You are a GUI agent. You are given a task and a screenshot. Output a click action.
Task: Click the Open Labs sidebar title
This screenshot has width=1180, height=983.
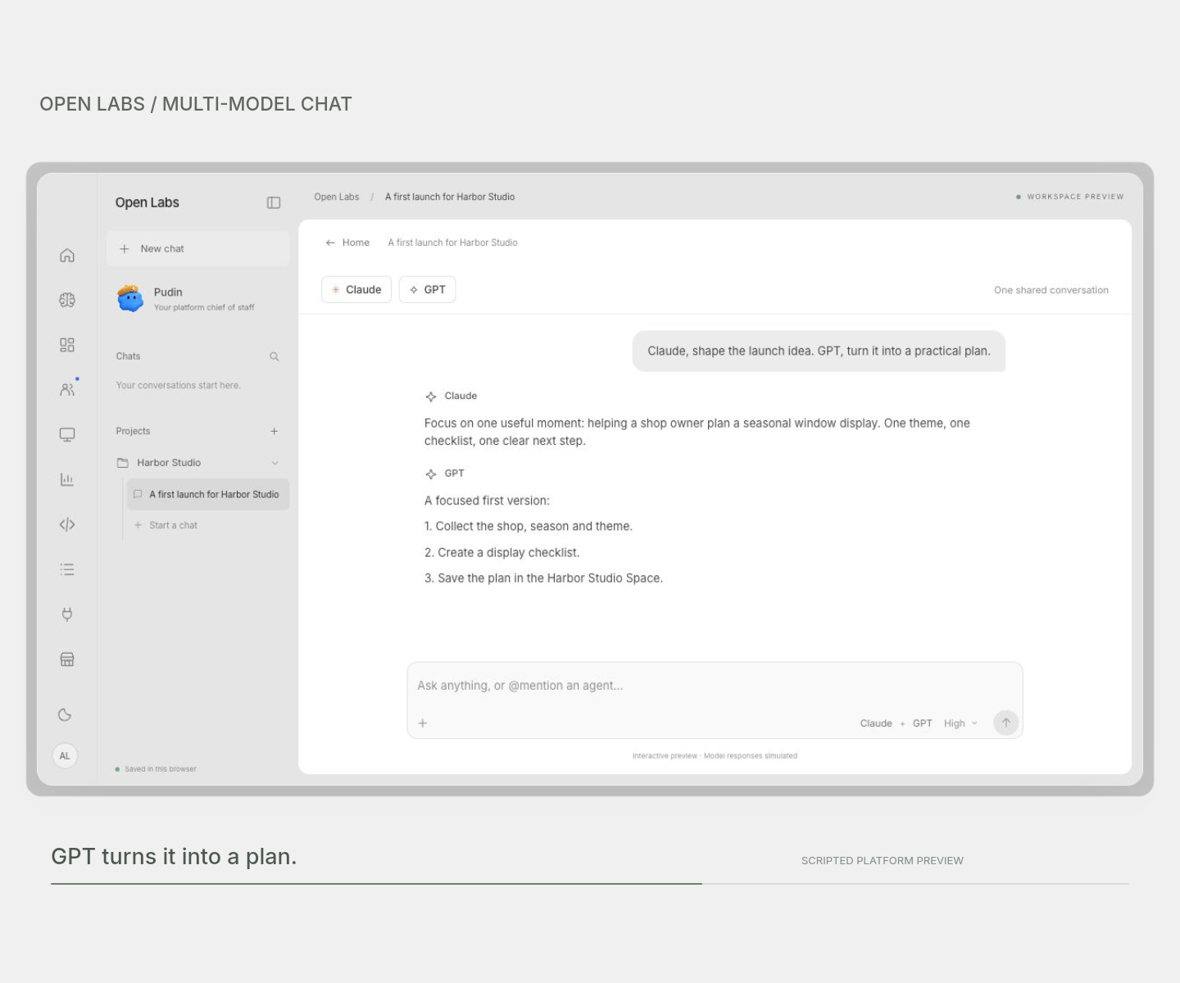(x=147, y=203)
